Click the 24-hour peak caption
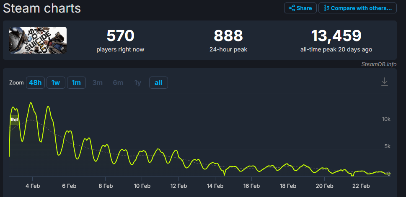Viewport: 406px width, 197px height. pyautogui.click(x=228, y=50)
